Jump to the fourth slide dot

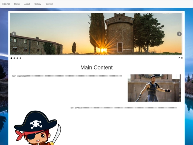pos(20,58)
